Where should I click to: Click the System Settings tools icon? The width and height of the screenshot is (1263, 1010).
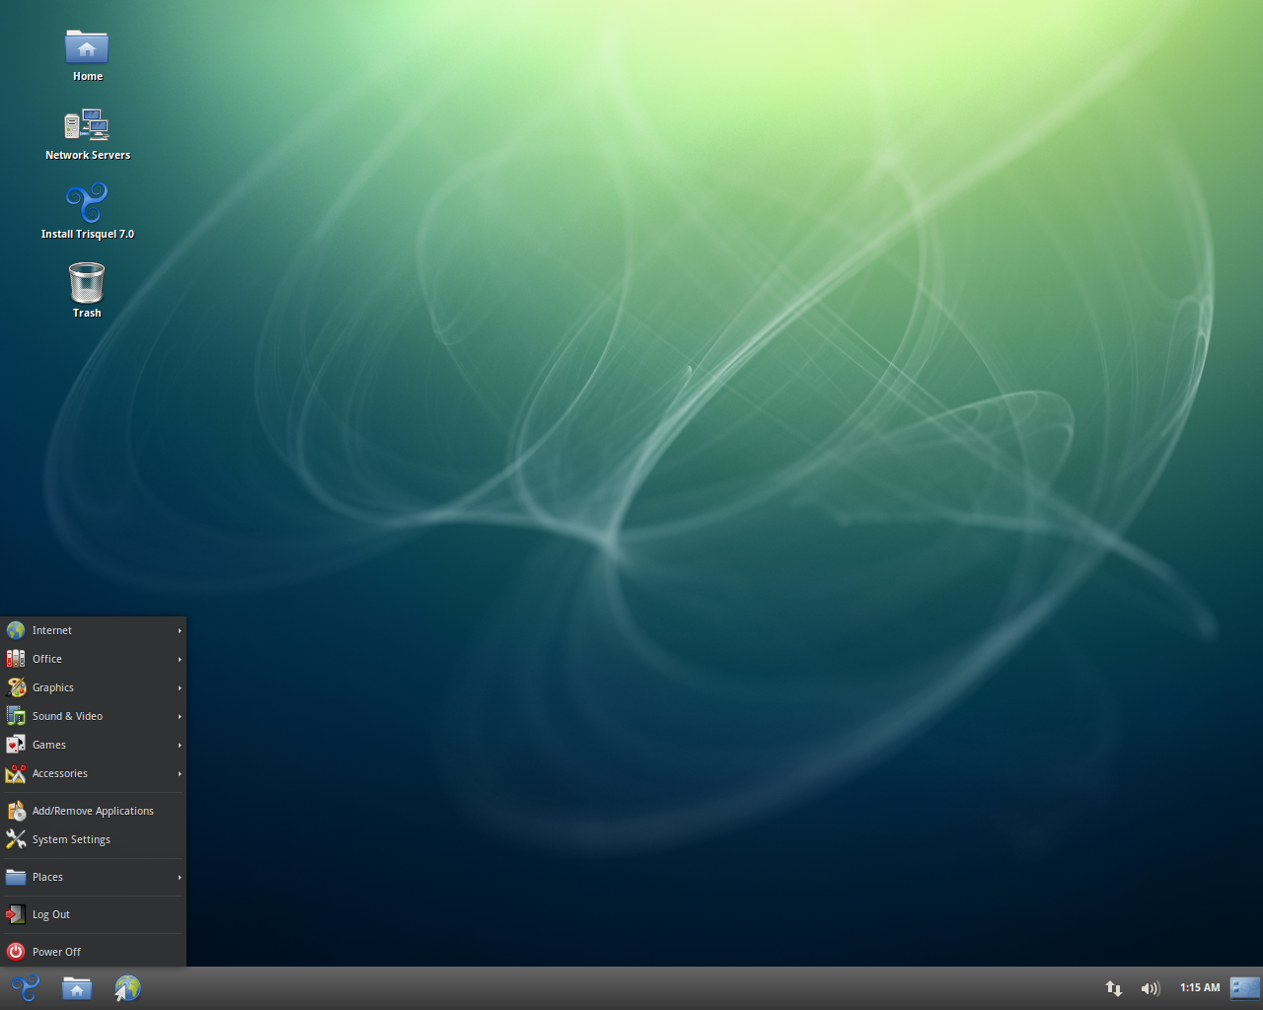16,839
